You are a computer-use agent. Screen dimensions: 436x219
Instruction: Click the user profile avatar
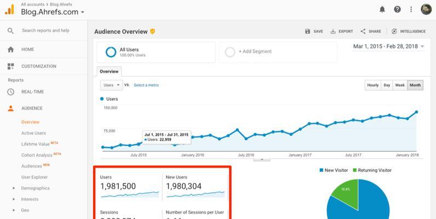pos(426,9)
